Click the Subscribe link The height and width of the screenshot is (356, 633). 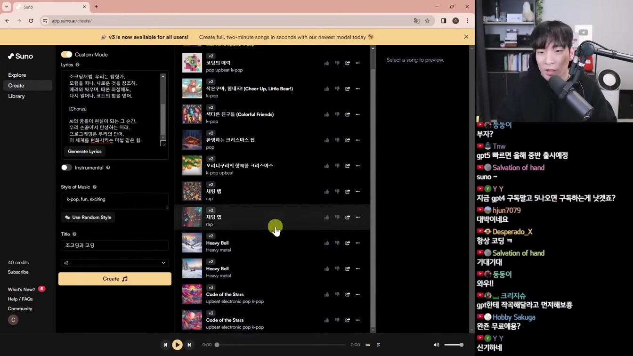click(18, 272)
